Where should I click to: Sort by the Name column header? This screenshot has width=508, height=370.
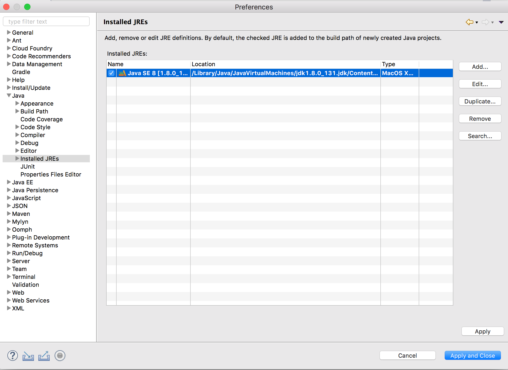click(148, 64)
